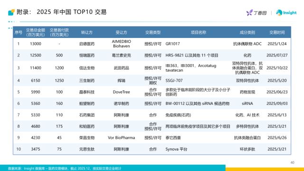Click the deal date '2025/1/24'

point(277,44)
